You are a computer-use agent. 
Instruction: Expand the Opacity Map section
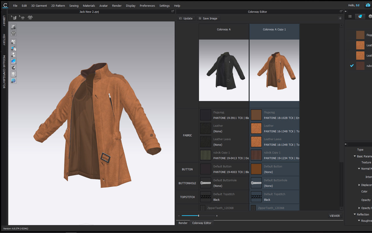coord(359,208)
